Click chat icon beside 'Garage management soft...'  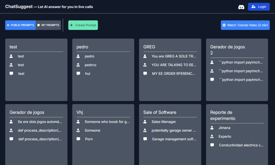pyautogui.click(x=145, y=139)
